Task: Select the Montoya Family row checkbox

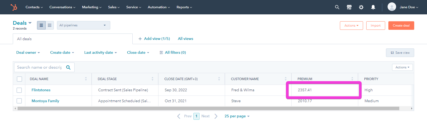Action: click(x=19, y=101)
